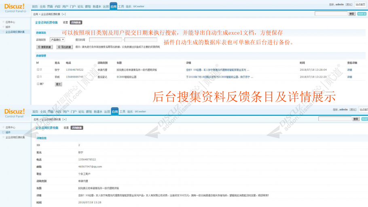Click 导出数据 export data button
This screenshot has height=207, width=368.
click(x=64, y=47)
